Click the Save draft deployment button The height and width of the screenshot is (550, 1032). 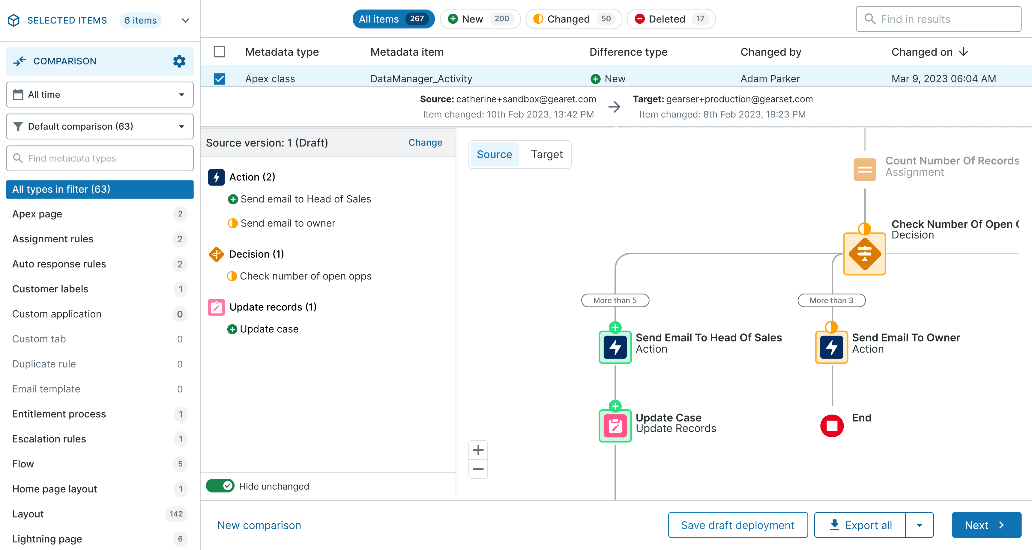coord(737,525)
